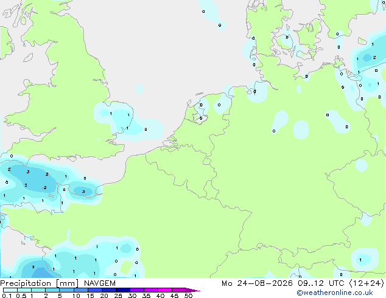Click the '(12+24)' forecast run label
386x298 pixels.
pos(367,283)
